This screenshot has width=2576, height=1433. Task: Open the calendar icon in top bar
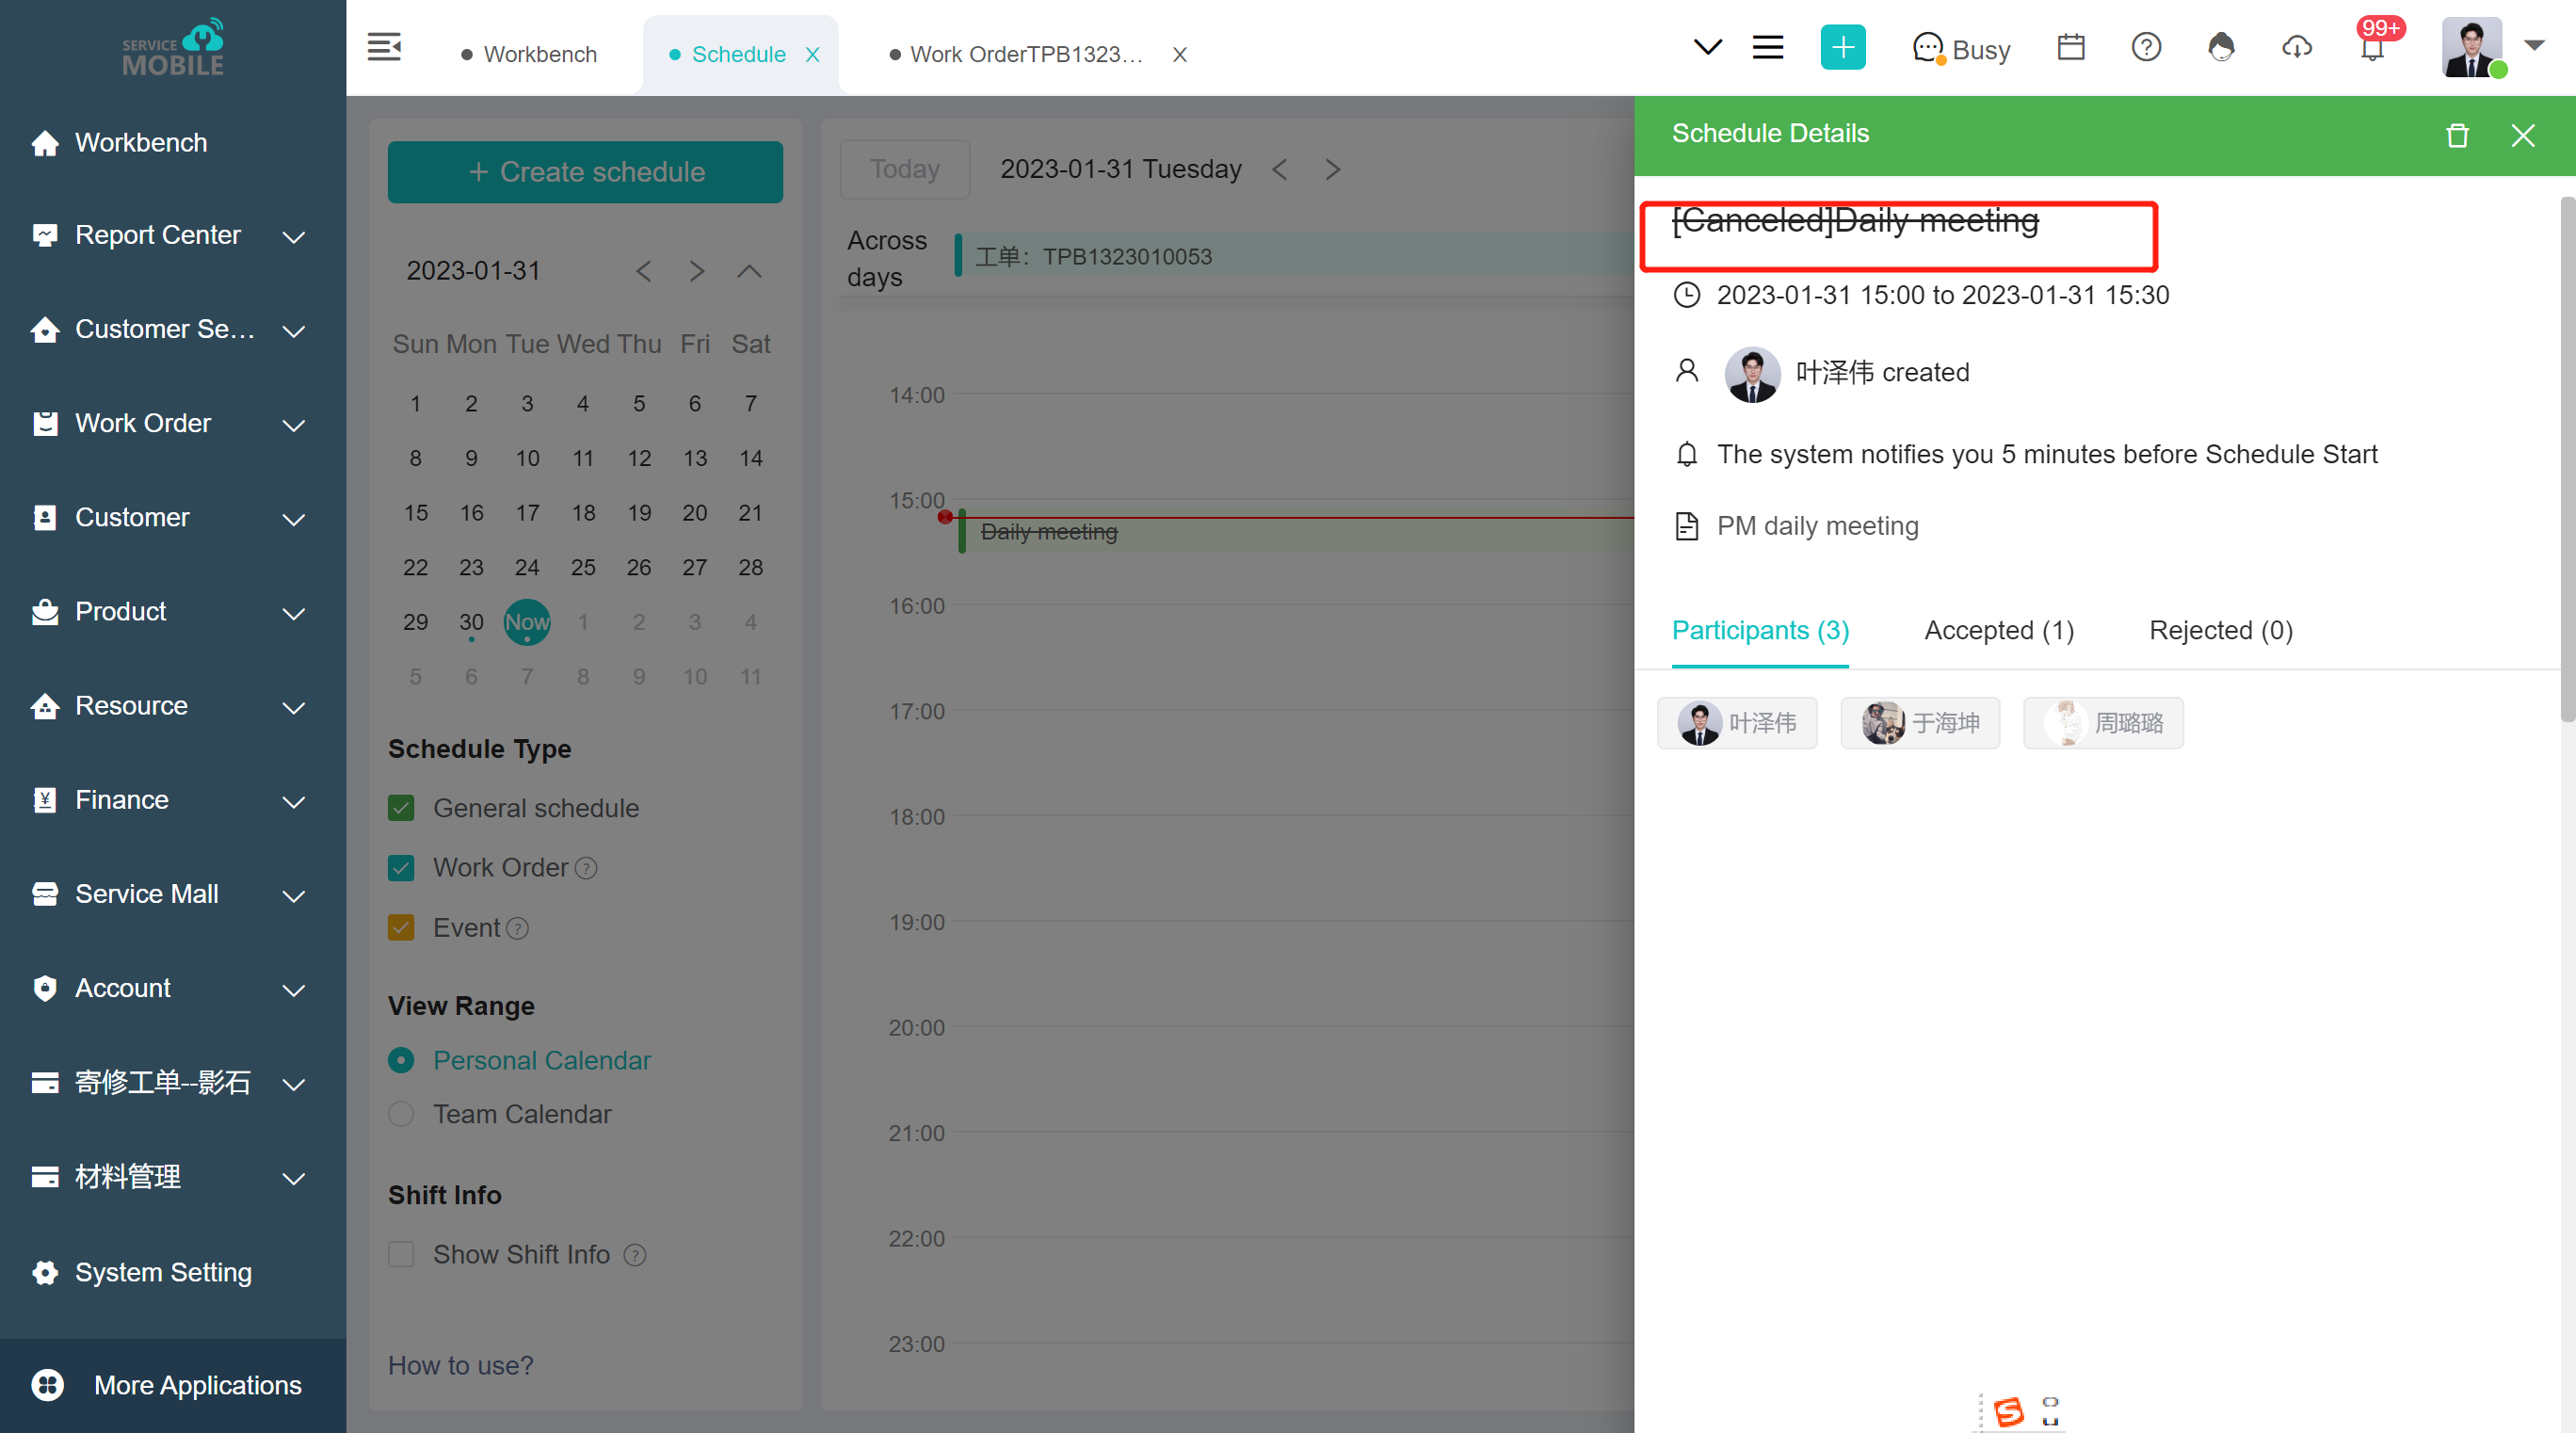(2071, 47)
